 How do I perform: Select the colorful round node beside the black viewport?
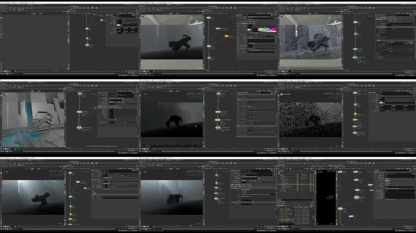(356, 197)
